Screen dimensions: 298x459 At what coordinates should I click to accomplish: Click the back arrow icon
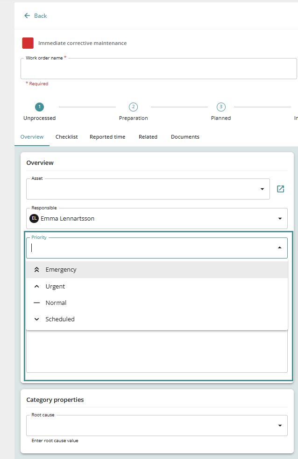coord(27,16)
